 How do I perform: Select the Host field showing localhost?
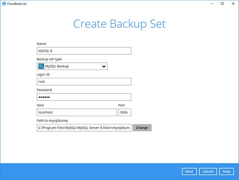77,113
